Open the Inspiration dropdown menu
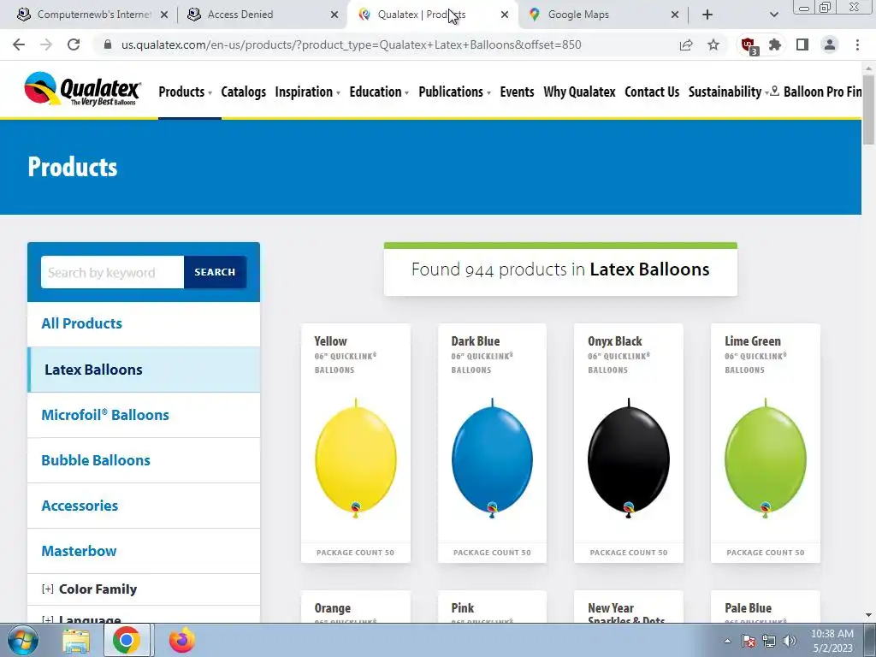The width and height of the screenshot is (876, 657). click(307, 92)
